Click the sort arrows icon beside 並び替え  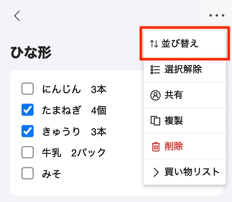tap(154, 44)
